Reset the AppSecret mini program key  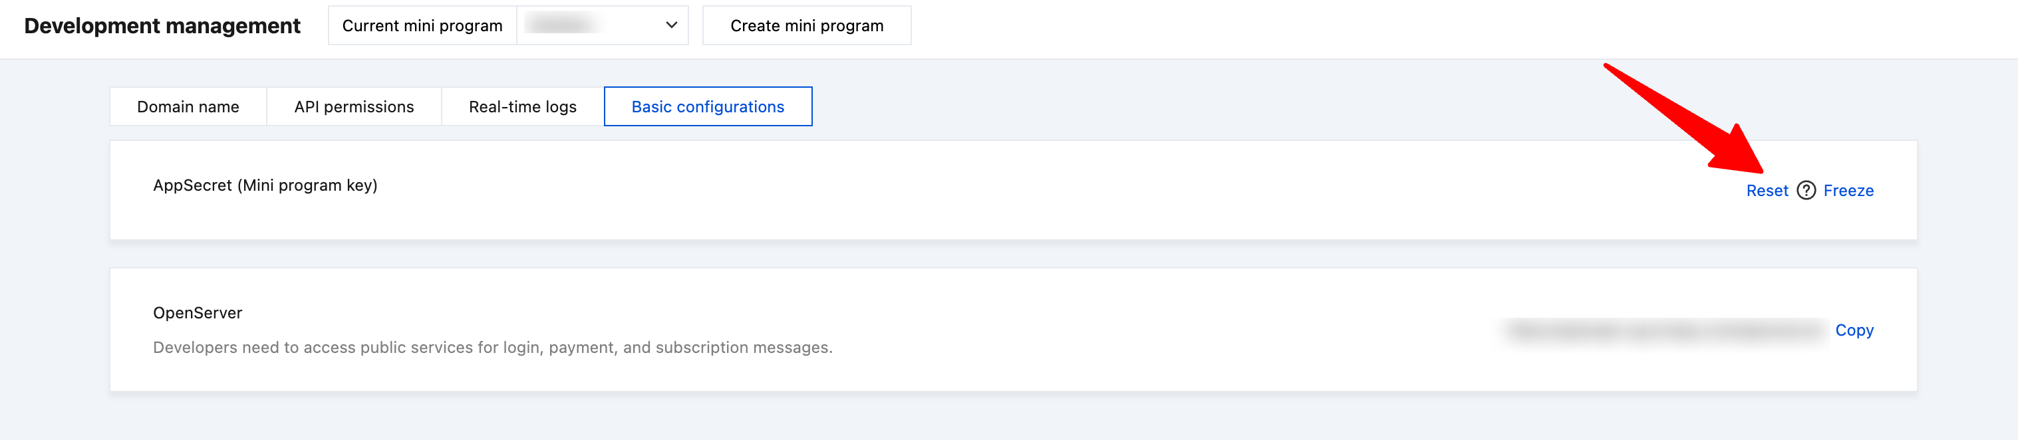click(x=1767, y=190)
